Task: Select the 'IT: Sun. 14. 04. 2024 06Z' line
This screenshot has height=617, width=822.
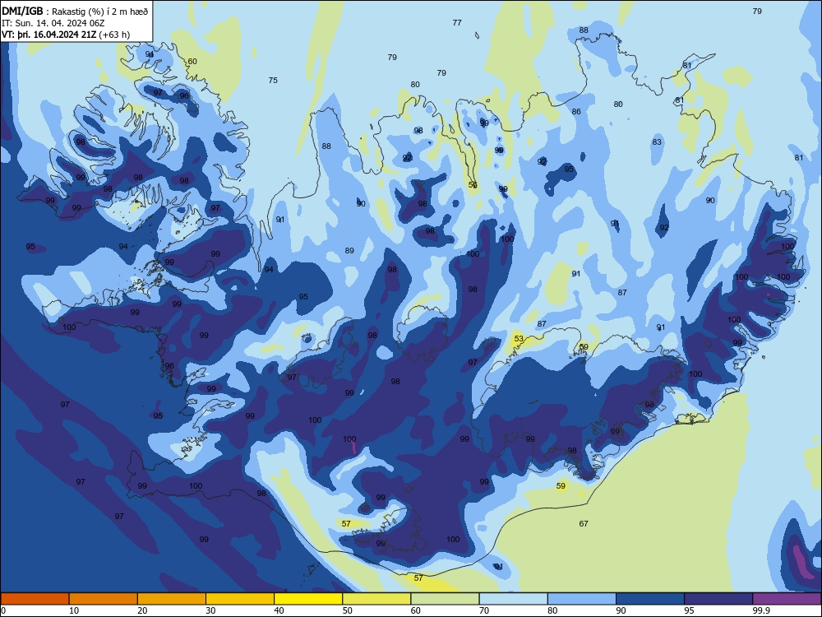Action: [53, 23]
